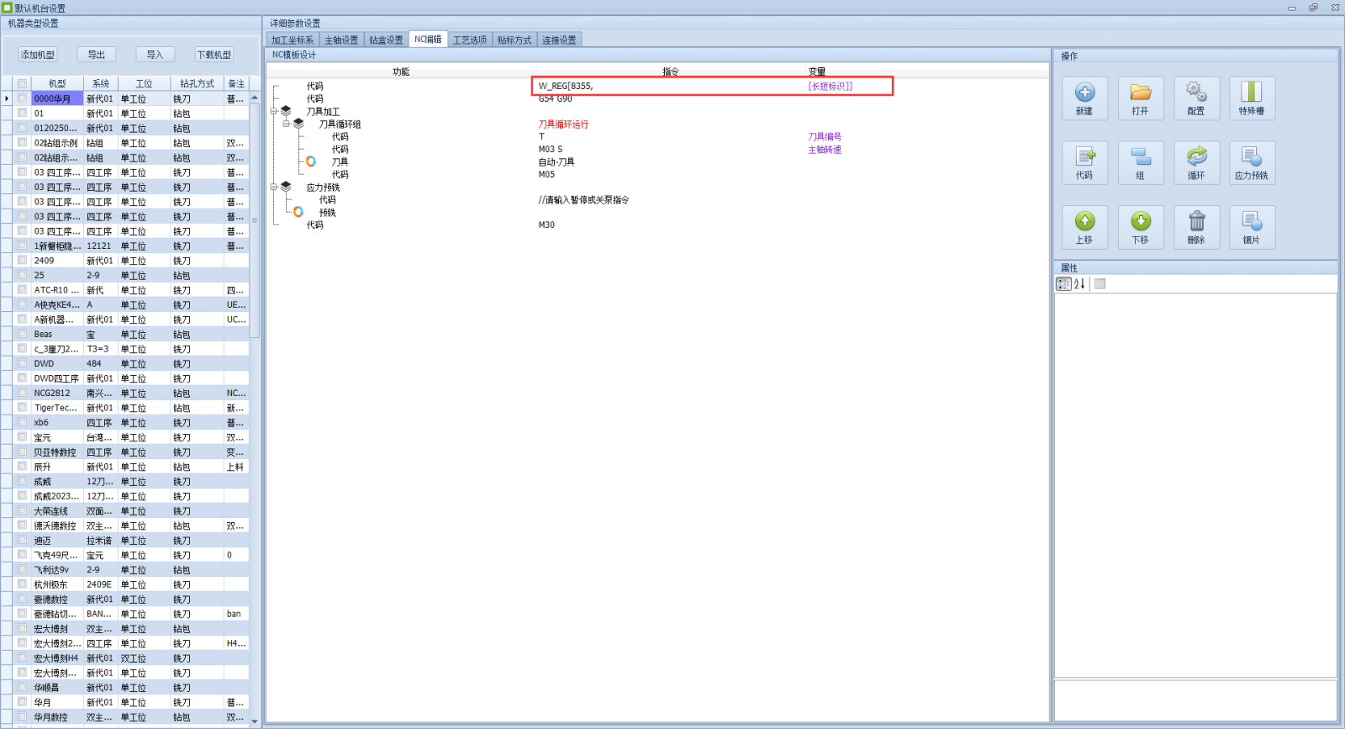Switch to the 贴标方式 tab
The height and width of the screenshot is (729, 1345).
pos(514,40)
